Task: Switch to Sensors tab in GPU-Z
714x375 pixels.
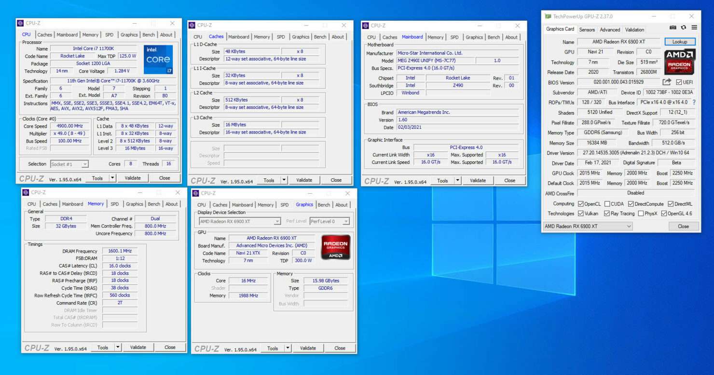Action: [587, 29]
